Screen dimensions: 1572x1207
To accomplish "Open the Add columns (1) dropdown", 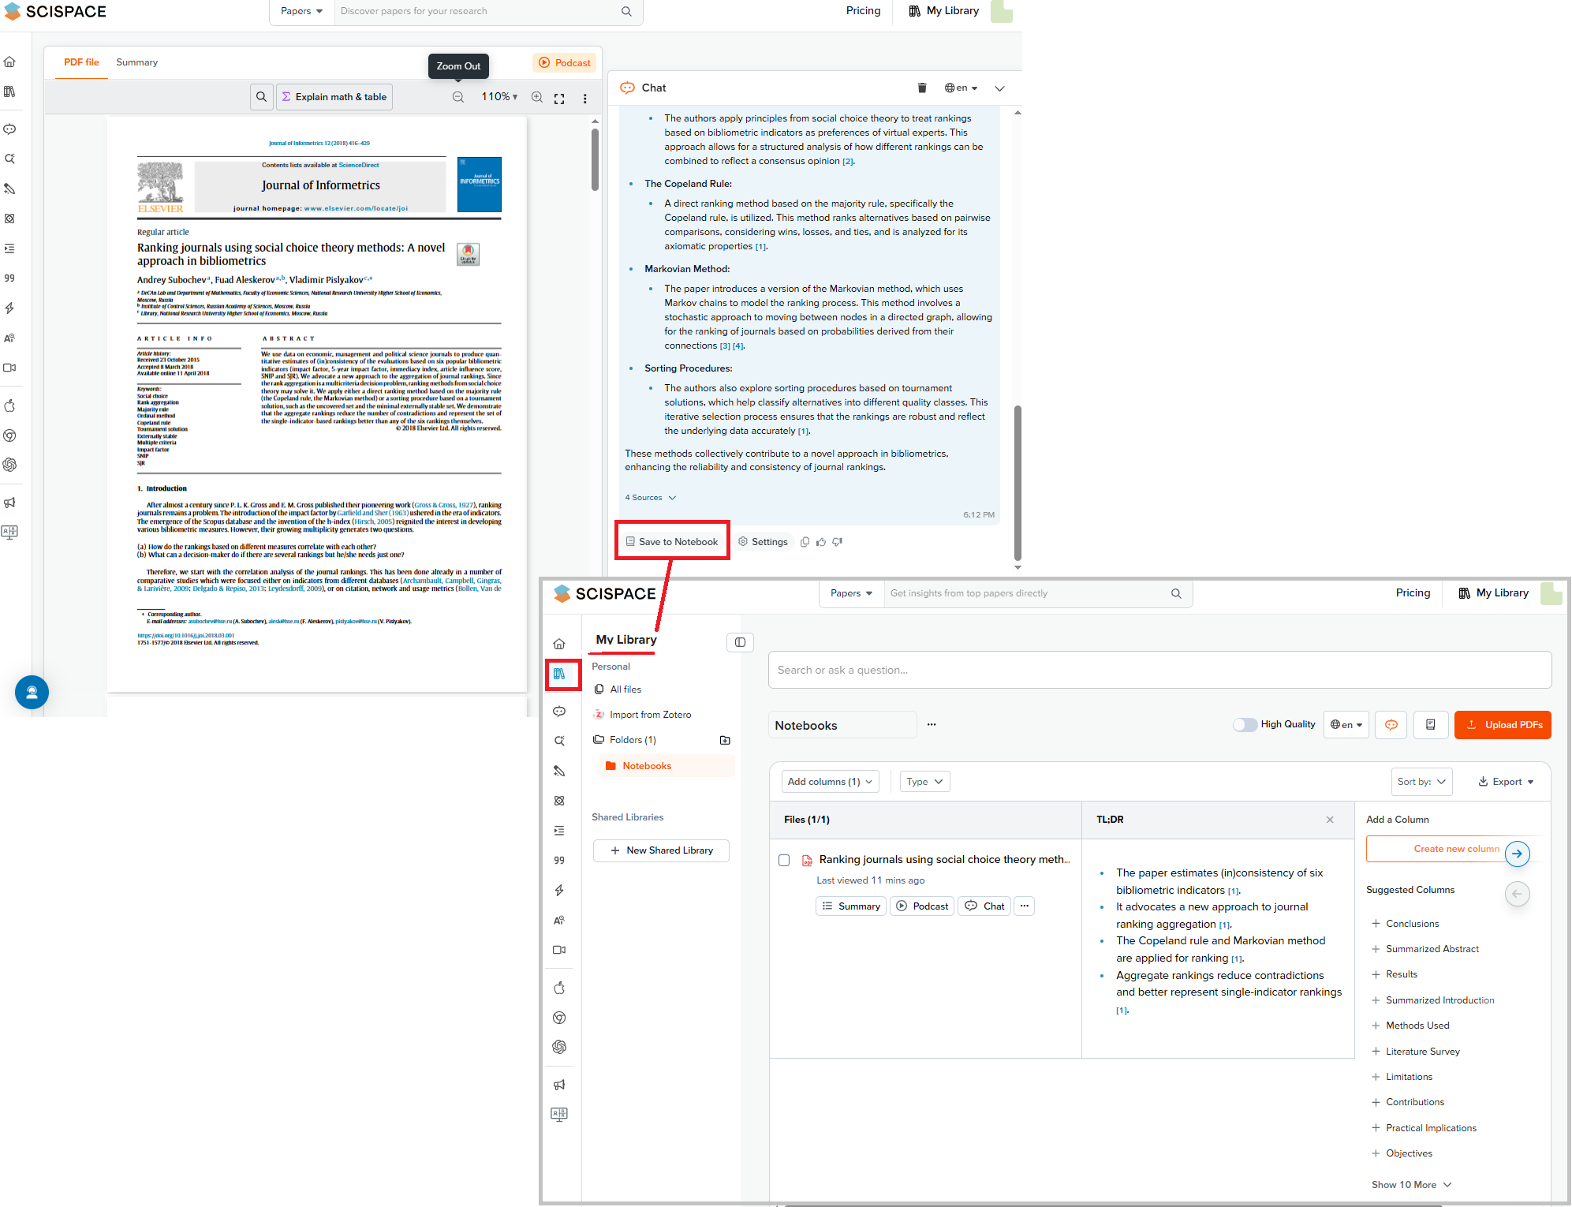I will click(830, 782).
